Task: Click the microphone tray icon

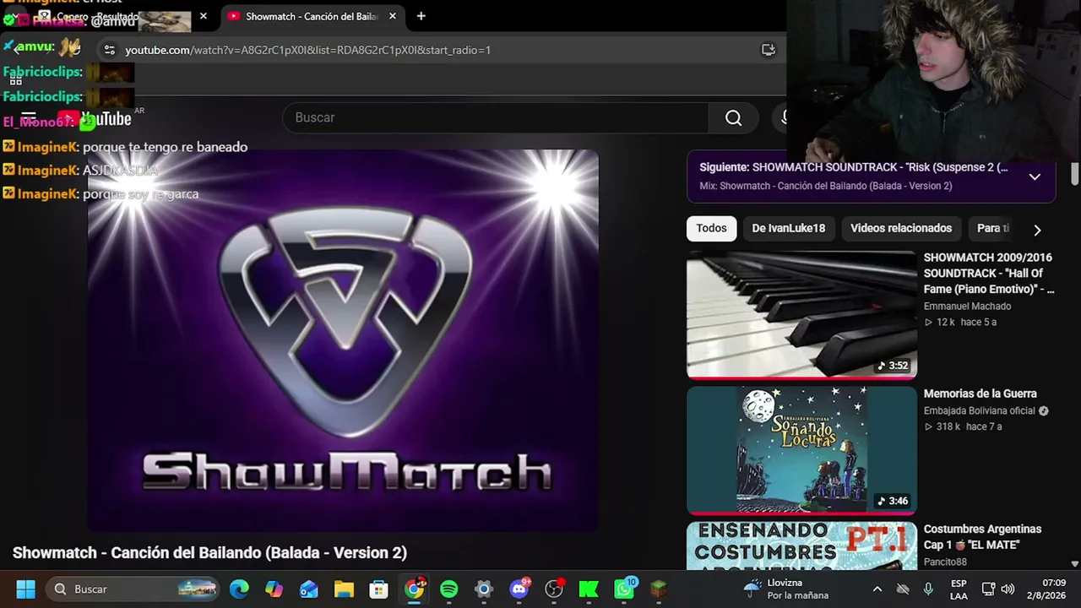Action: pyautogui.click(x=928, y=589)
